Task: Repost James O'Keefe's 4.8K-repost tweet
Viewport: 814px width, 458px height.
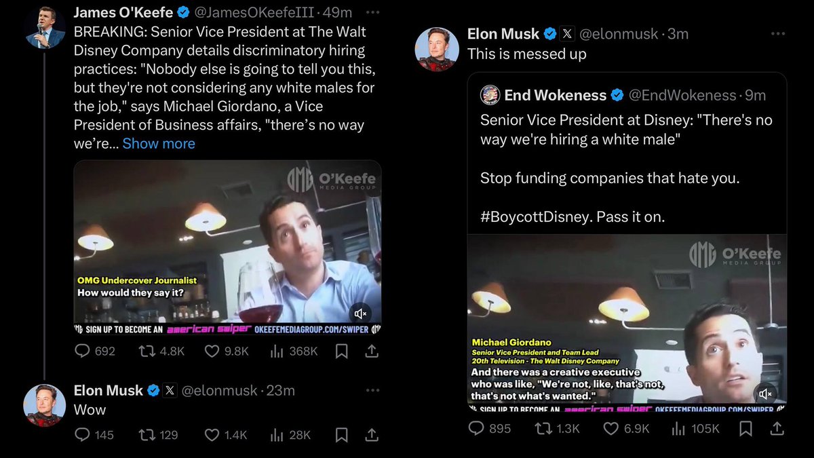Action: click(x=147, y=351)
